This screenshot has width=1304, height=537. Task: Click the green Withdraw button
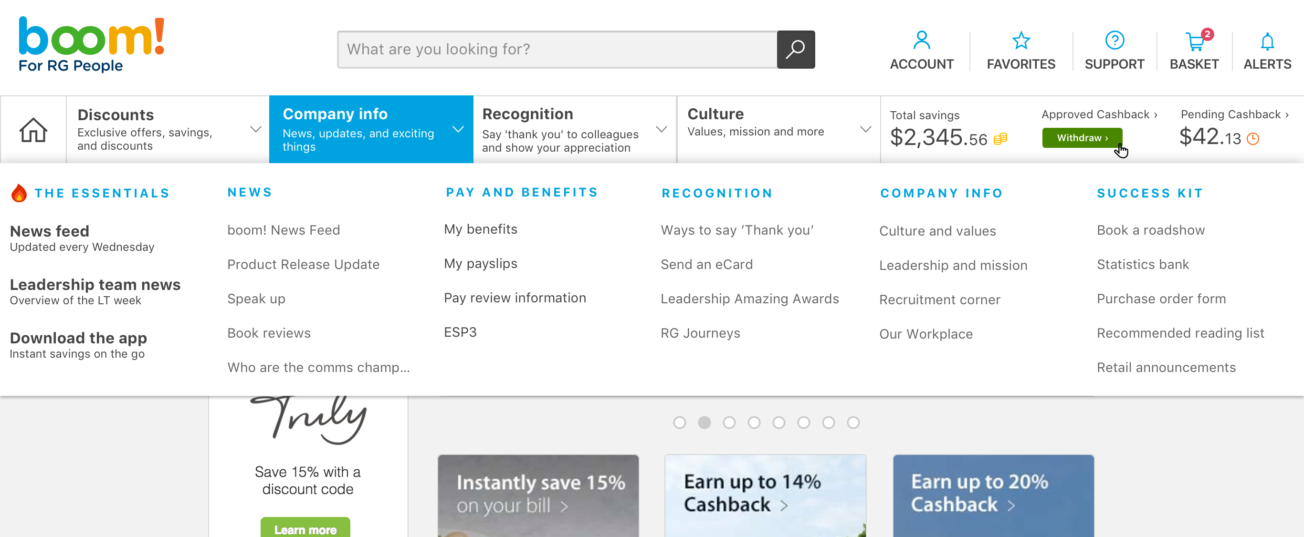tap(1082, 137)
